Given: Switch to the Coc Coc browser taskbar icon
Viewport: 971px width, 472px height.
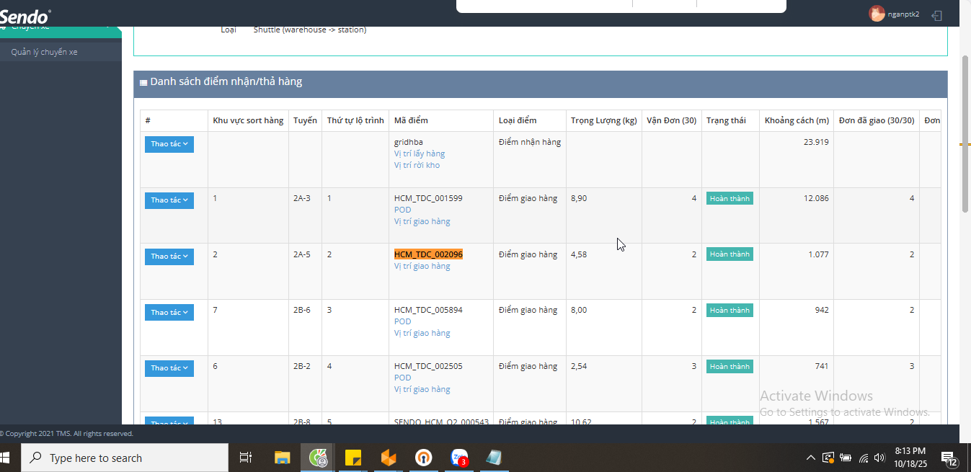Looking at the screenshot, I should [317, 458].
